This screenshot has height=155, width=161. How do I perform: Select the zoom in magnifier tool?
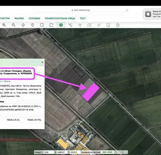point(4,25)
